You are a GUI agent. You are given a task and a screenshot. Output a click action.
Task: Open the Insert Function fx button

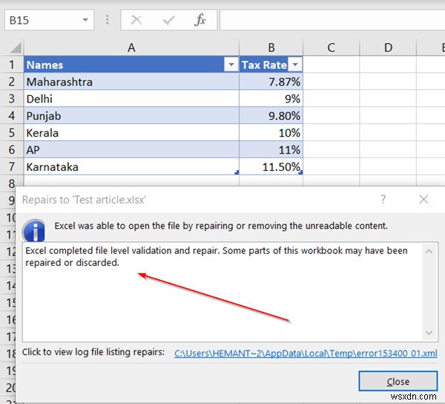click(200, 20)
